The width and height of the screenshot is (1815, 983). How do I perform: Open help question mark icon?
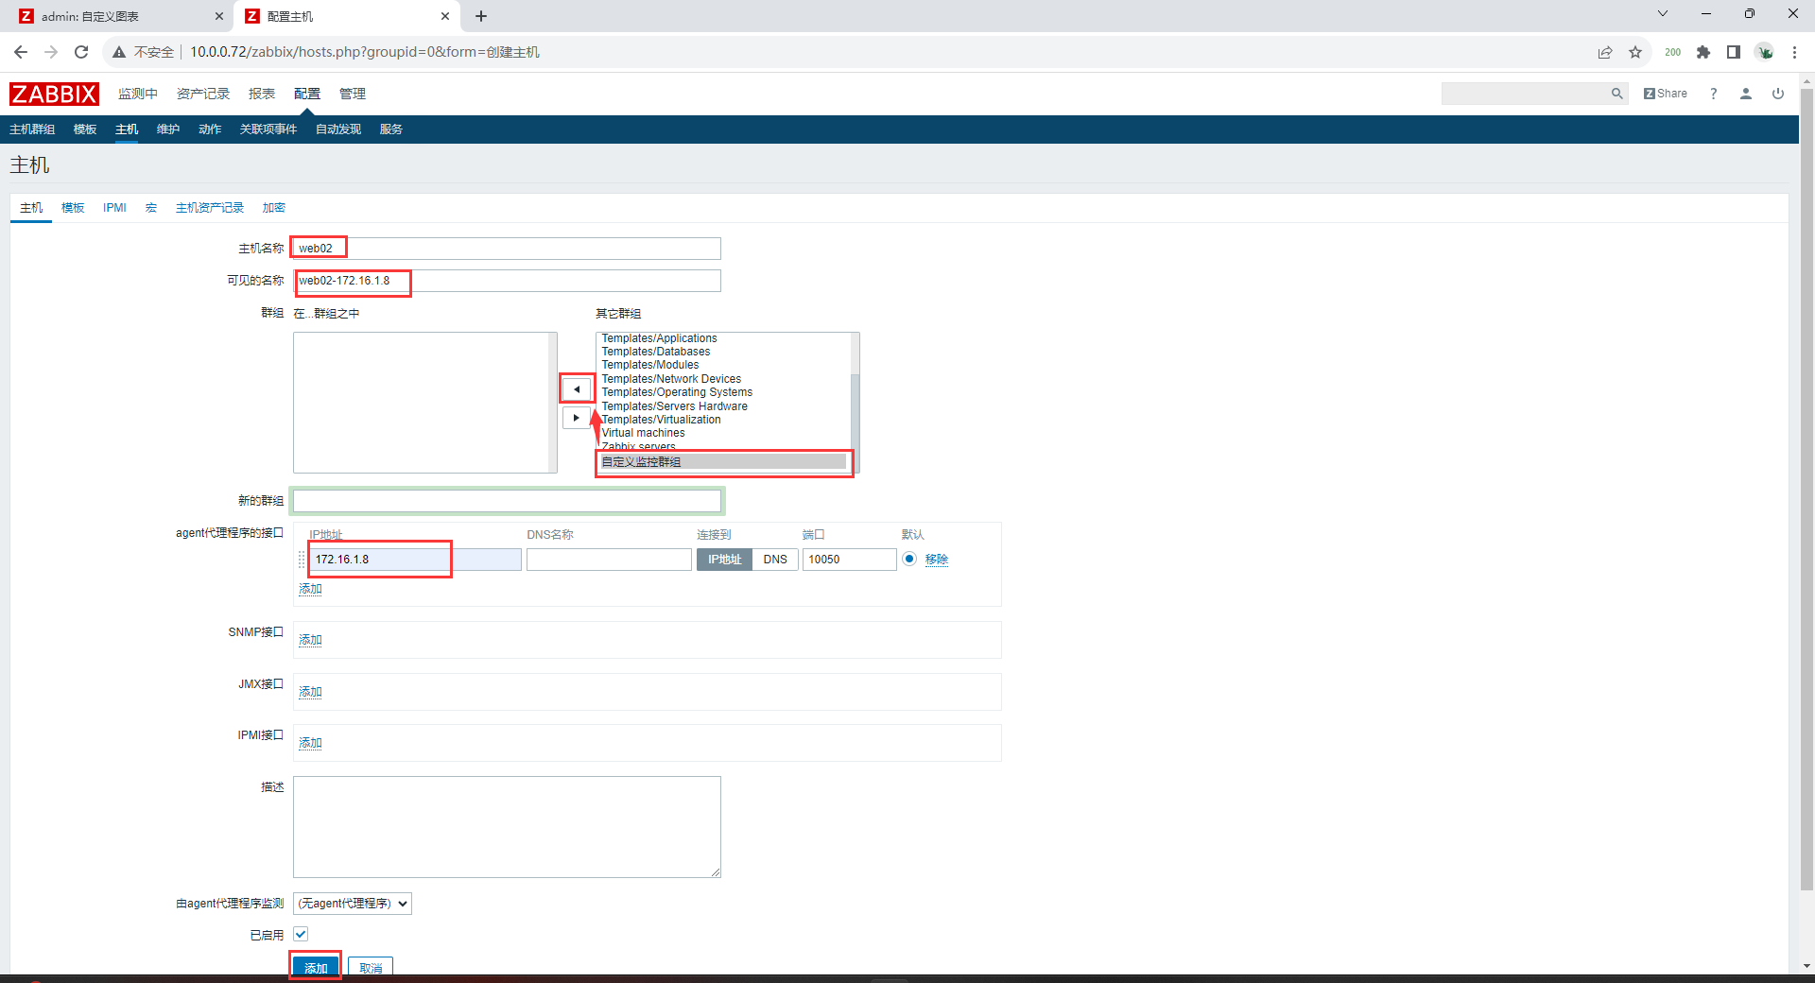click(1713, 94)
